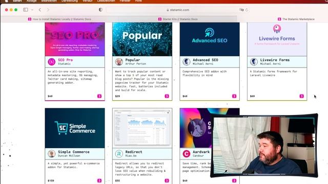
Task: Open the Safari menu in the menu bar
Action: (x=17, y=1)
